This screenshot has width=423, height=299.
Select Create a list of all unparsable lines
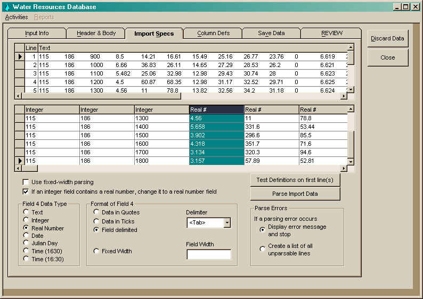point(263,248)
